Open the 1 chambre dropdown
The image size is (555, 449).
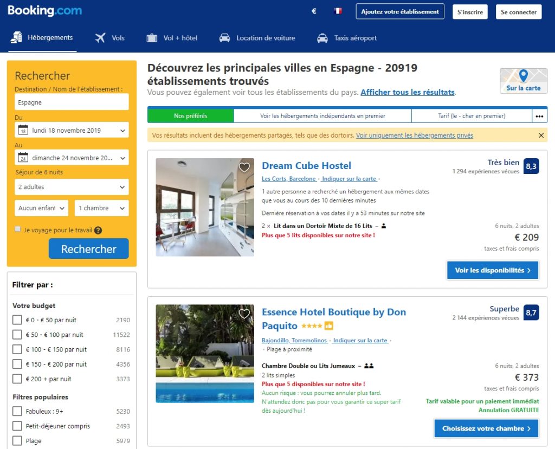click(101, 208)
